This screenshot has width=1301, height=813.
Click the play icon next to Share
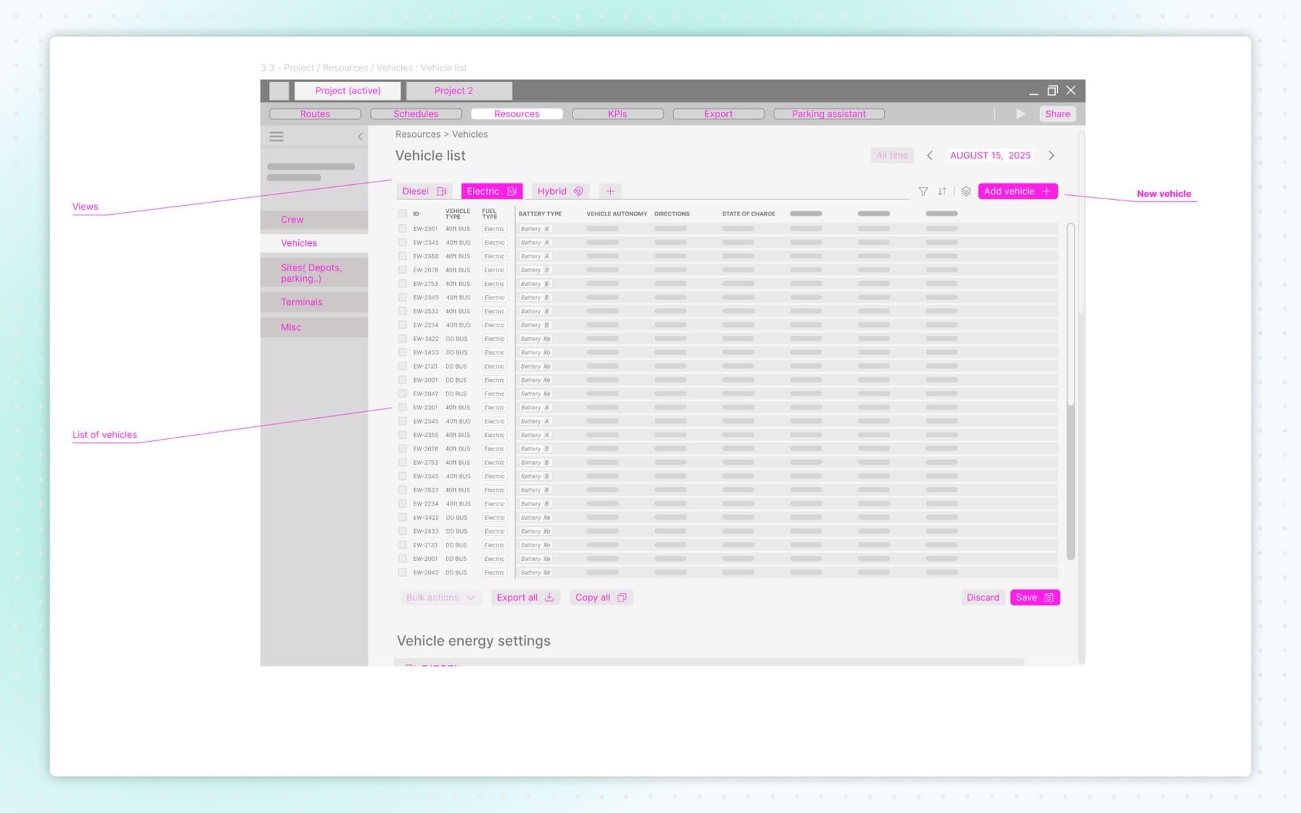click(1020, 114)
